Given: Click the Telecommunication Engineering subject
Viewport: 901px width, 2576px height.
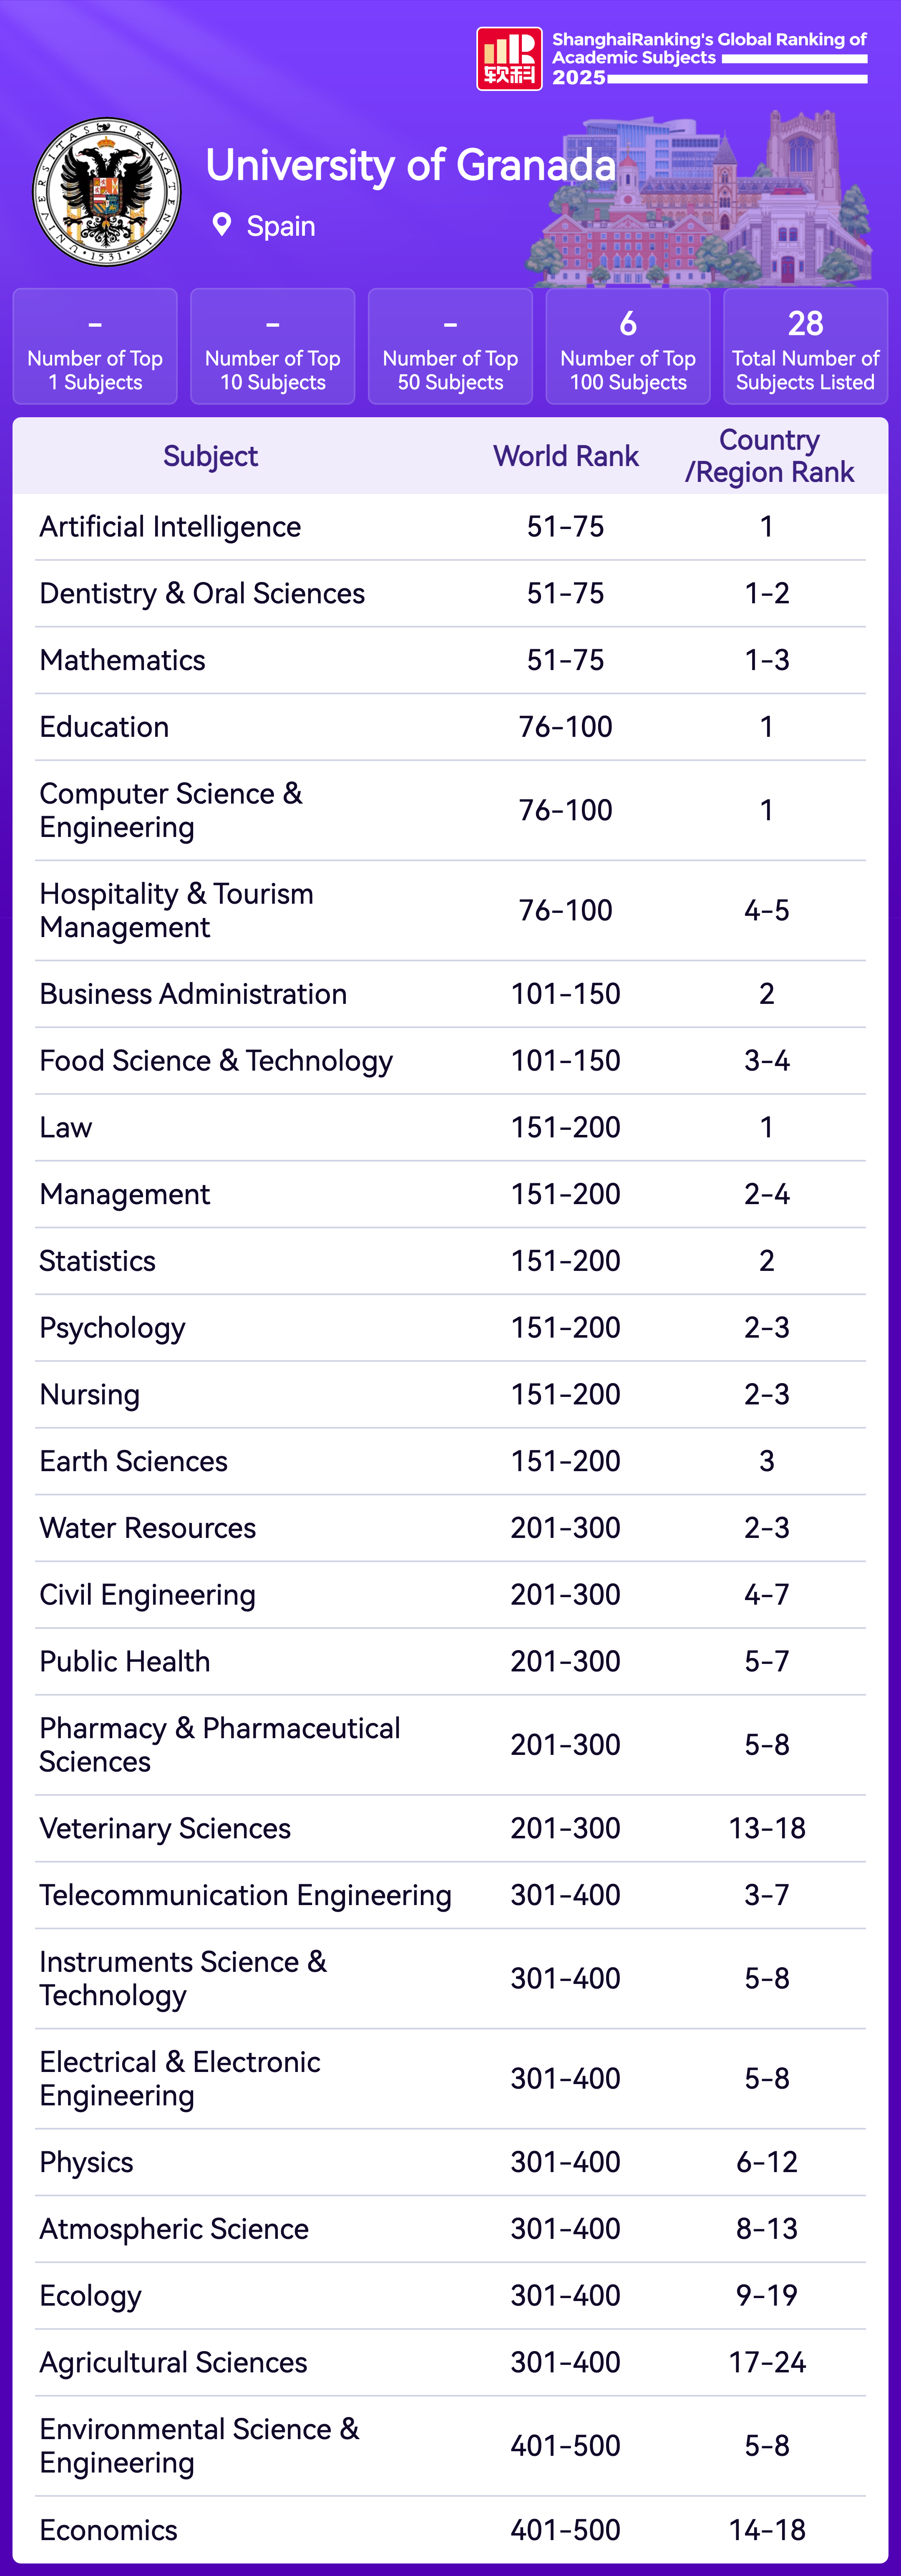Looking at the screenshot, I should (x=245, y=1895).
